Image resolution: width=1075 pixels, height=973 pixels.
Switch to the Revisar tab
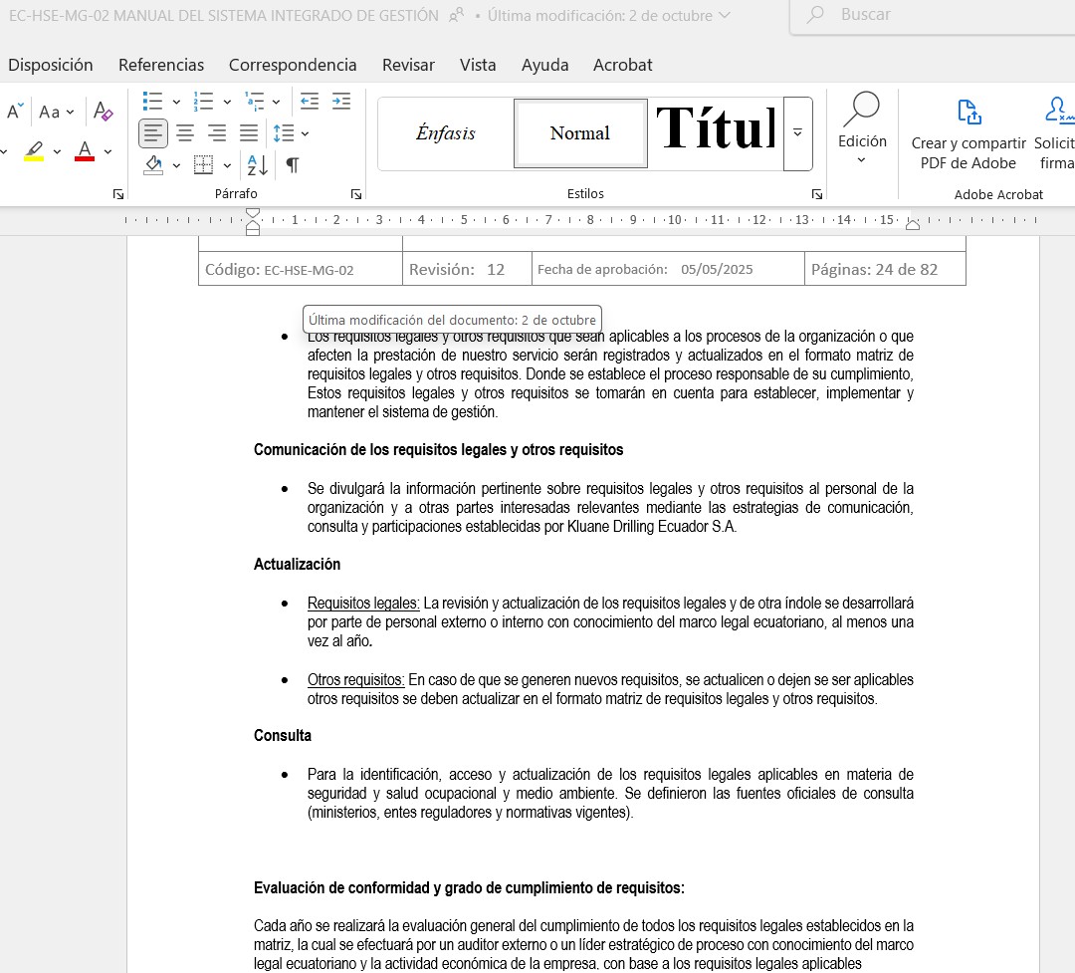coord(408,65)
